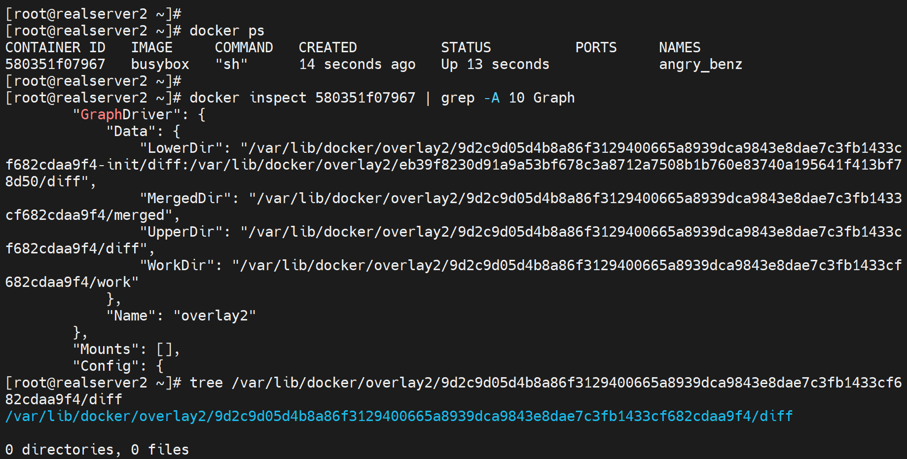The height and width of the screenshot is (459, 907).
Task: Click the red highlighted Graph text
Action: pos(101,115)
